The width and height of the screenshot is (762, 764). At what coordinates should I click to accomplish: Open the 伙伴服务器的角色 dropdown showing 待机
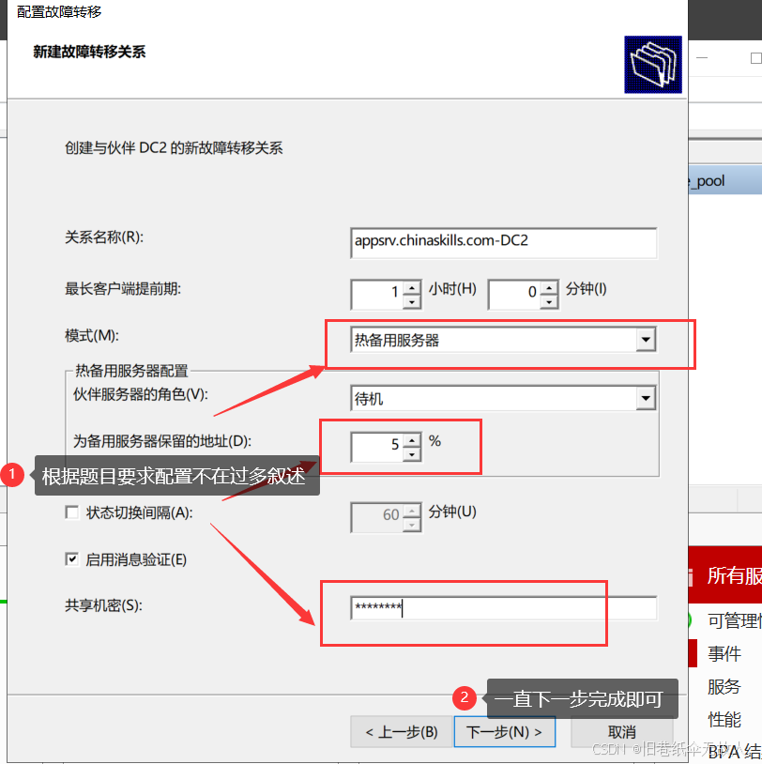(x=646, y=397)
